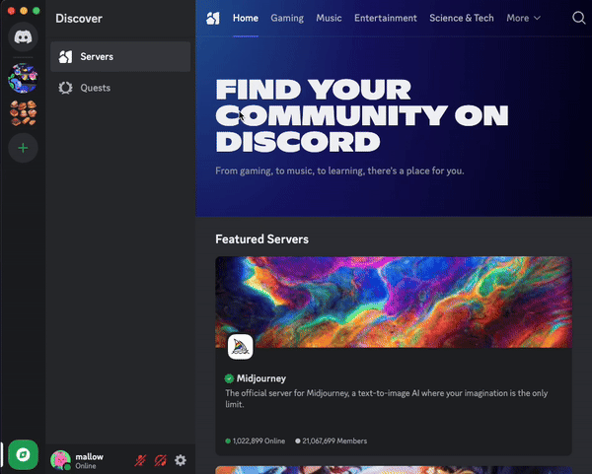The width and height of the screenshot is (592, 474).
Task: Click the Featured Servers heading
Action: pyautogui.click(x=261, y=239)
